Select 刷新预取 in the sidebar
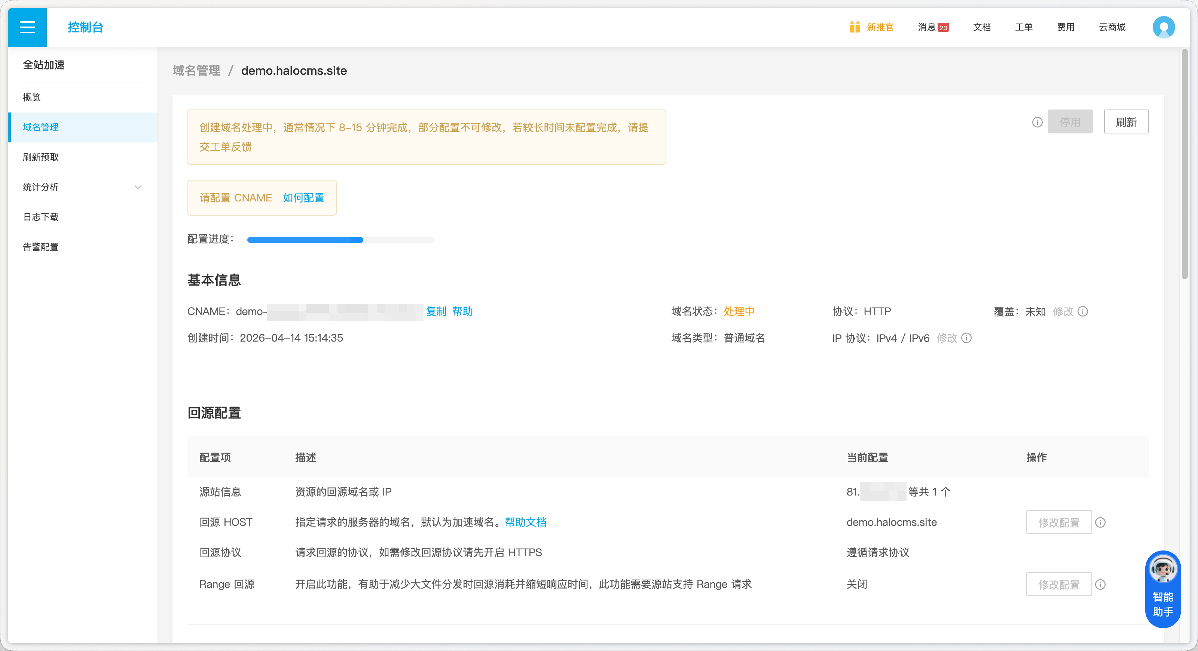This screenshot has width=1198, height=651. tap(41, 157)
